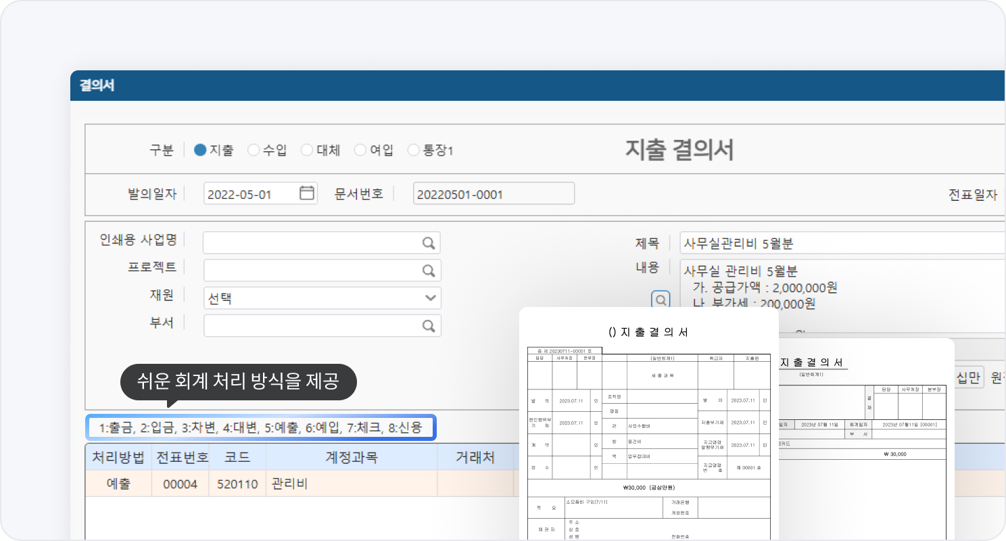Select the 예출 cell in the table row
The height and width of the screenshot is (541, 1006).
[x=118, y=484]
